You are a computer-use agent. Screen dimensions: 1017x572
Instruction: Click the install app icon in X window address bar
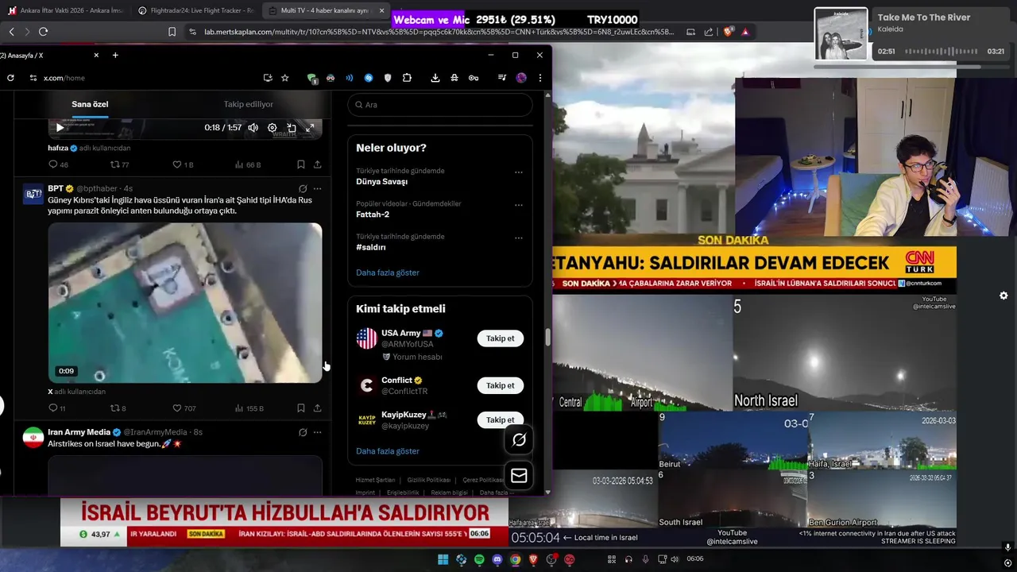click(x=268, y=78)
